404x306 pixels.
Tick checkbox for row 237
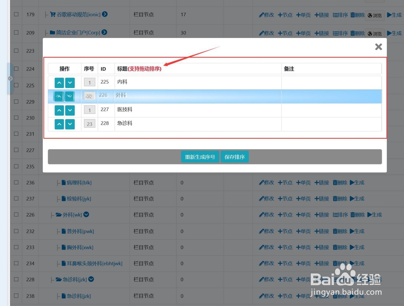[16, 198]
